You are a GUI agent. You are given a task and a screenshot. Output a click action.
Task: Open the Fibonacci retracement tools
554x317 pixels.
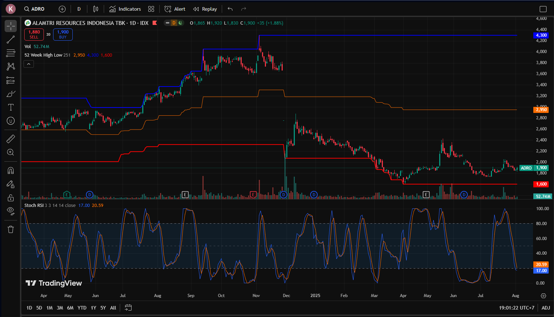tap(11, 53)
